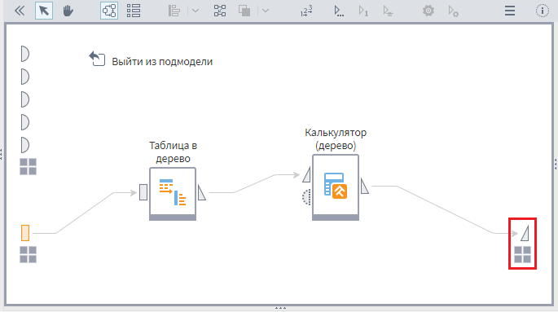
Task: Collapse the side panel with double-chevron icon
Action: coord(20,11)
